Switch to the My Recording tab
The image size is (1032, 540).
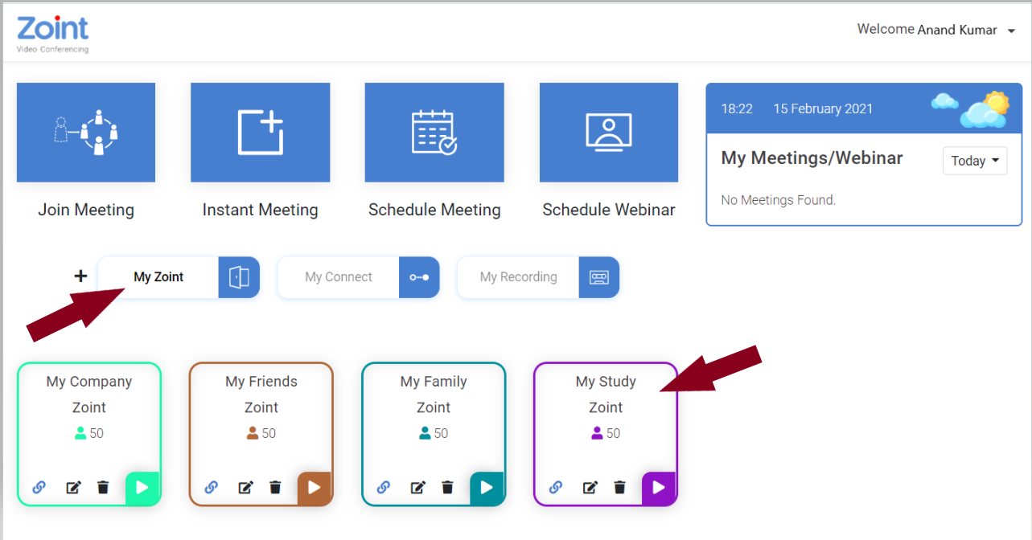tap(518, 277)
